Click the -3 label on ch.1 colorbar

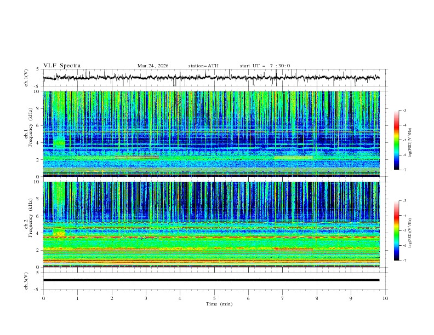[x=404, y=111]
